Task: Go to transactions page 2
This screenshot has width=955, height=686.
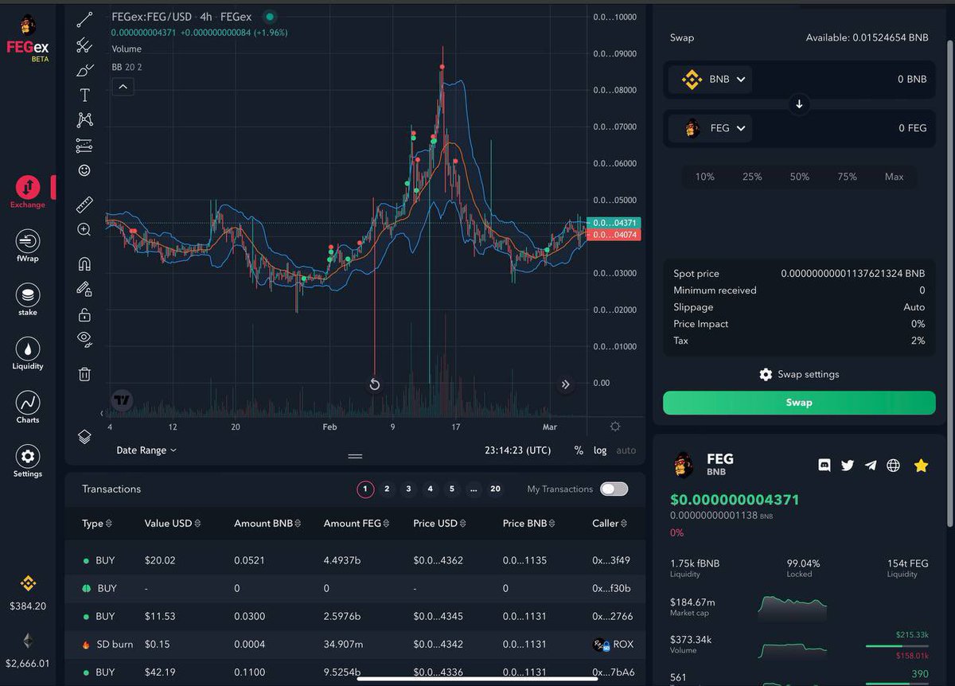Action: tap(387, 489)
